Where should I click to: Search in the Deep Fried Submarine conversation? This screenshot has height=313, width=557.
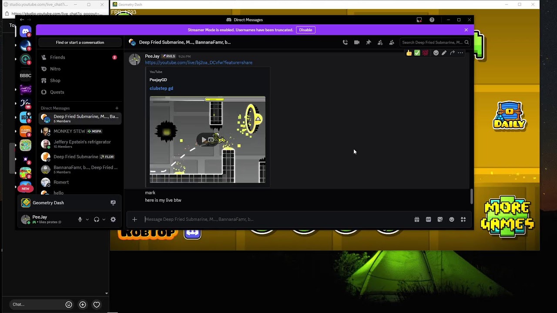tap(435, 42)
